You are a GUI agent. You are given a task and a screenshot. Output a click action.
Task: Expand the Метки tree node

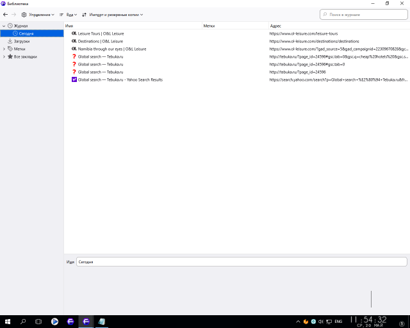pyautogui.click(x=4, y=49)
